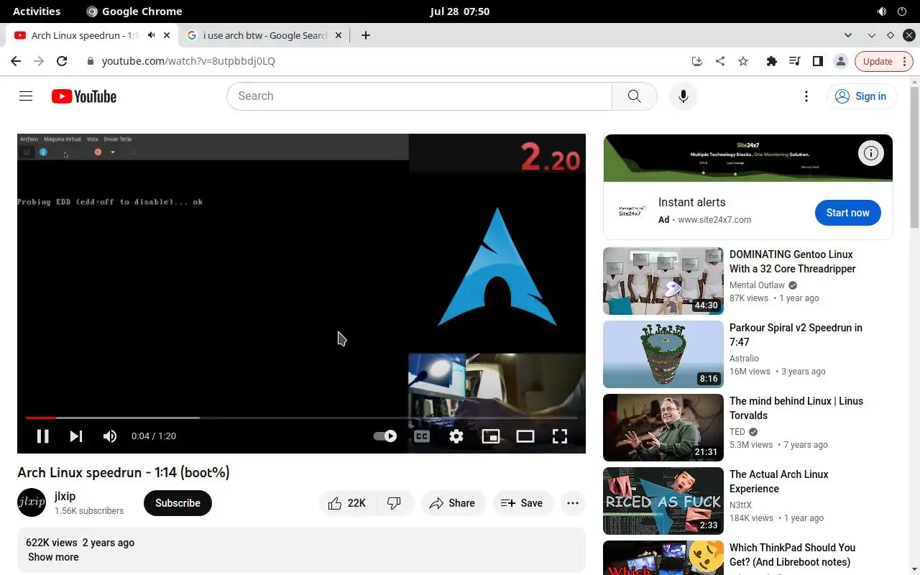Share this page from address bar
Image resolution: width=920 pixels, height=575 pixels.
tap(719, 61)
